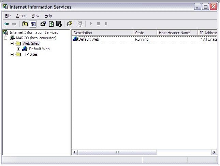
Task: Click the Export List toolbar icon
Action: point(59,24)
